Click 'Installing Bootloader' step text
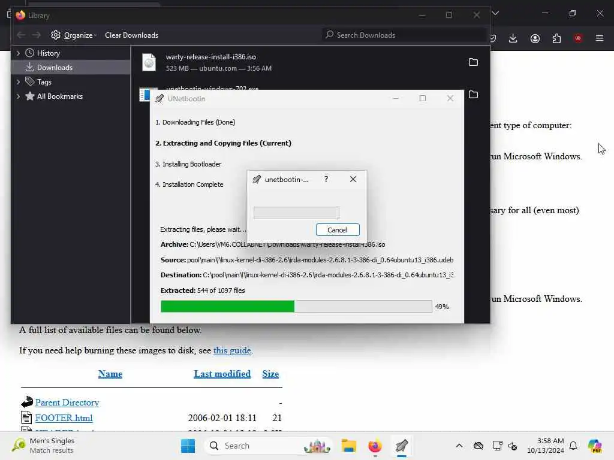Screen dimensions: 614x460 click(188, 164)
